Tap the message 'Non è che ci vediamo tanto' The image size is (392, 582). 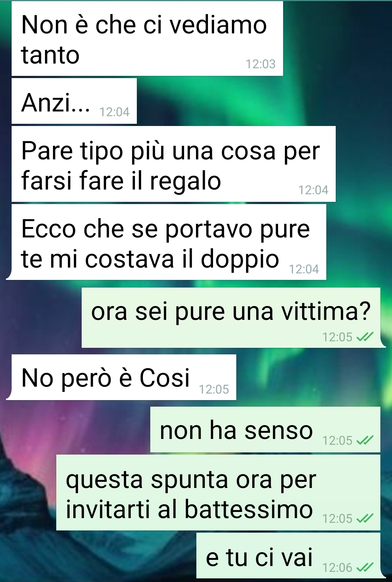pyautogui.click(x=147, y=38)
